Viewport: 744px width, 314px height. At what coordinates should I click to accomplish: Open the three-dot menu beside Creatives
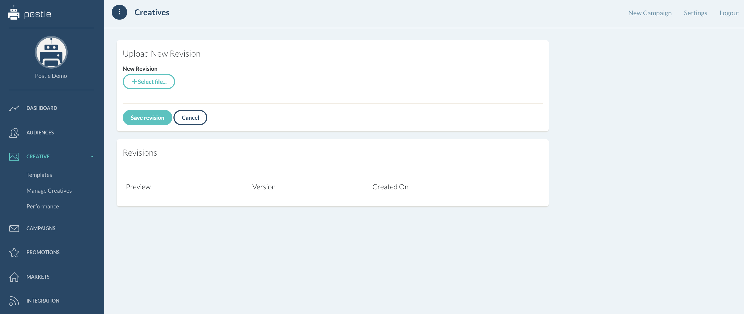point(119,13)
